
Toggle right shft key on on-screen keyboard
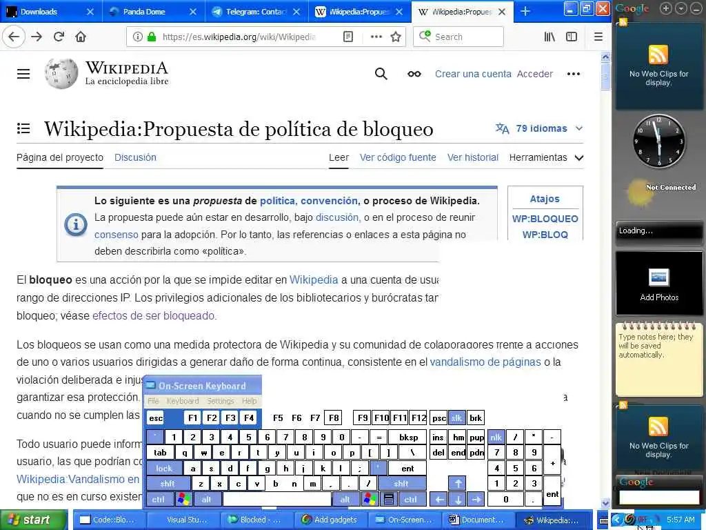[401, 484]
